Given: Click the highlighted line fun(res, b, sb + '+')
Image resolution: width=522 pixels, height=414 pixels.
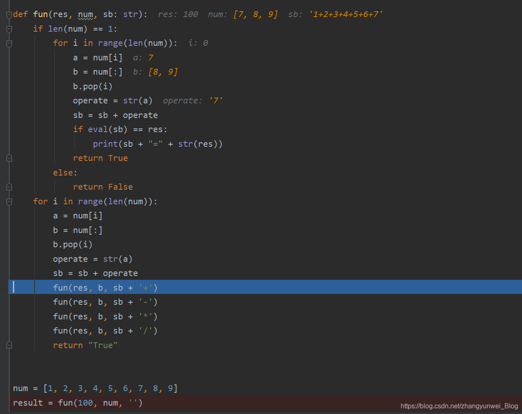Looking at the screenshot, I should pyautogui.click(x=265, y=287).
